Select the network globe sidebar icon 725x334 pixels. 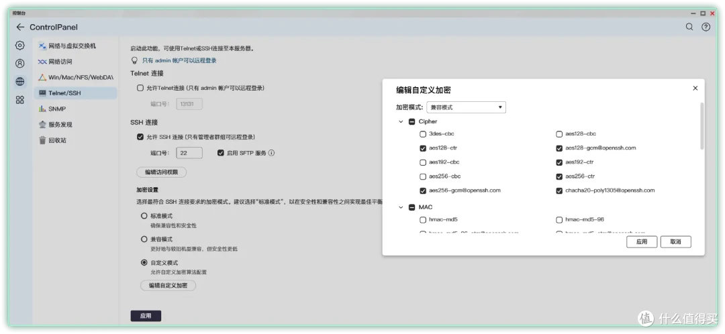20,81
